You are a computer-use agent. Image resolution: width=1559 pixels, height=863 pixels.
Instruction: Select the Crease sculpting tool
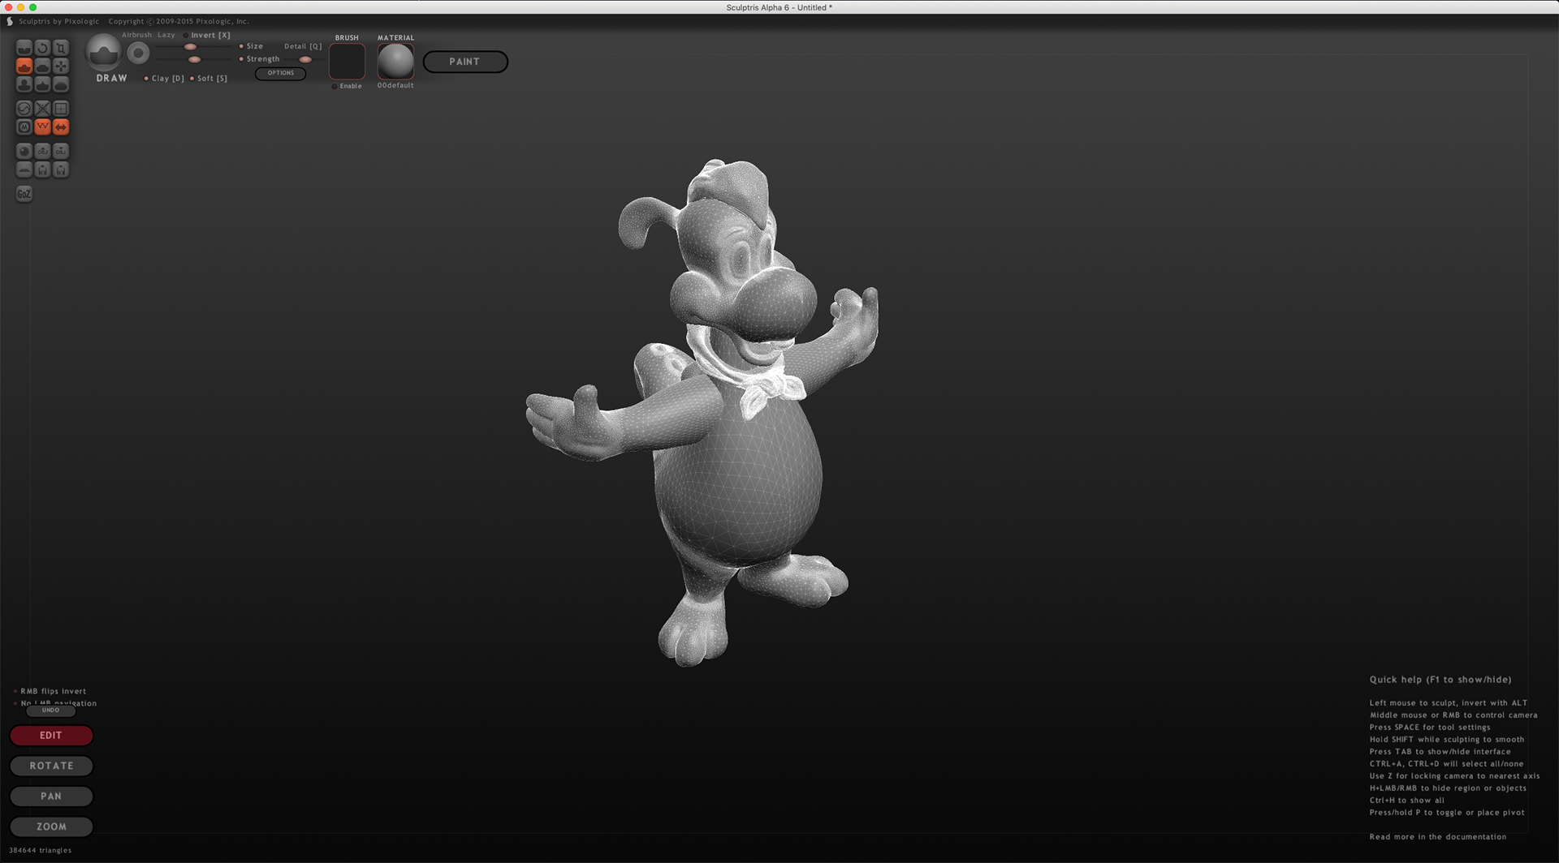(24, 48)
